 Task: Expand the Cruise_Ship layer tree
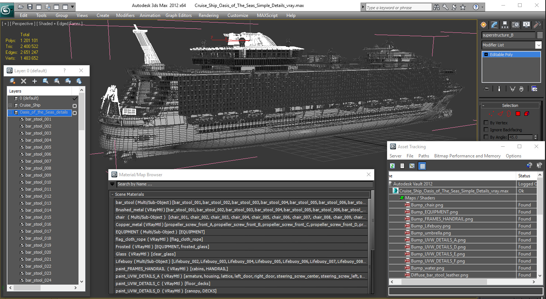pyautogui.click(x=10, y=105)
